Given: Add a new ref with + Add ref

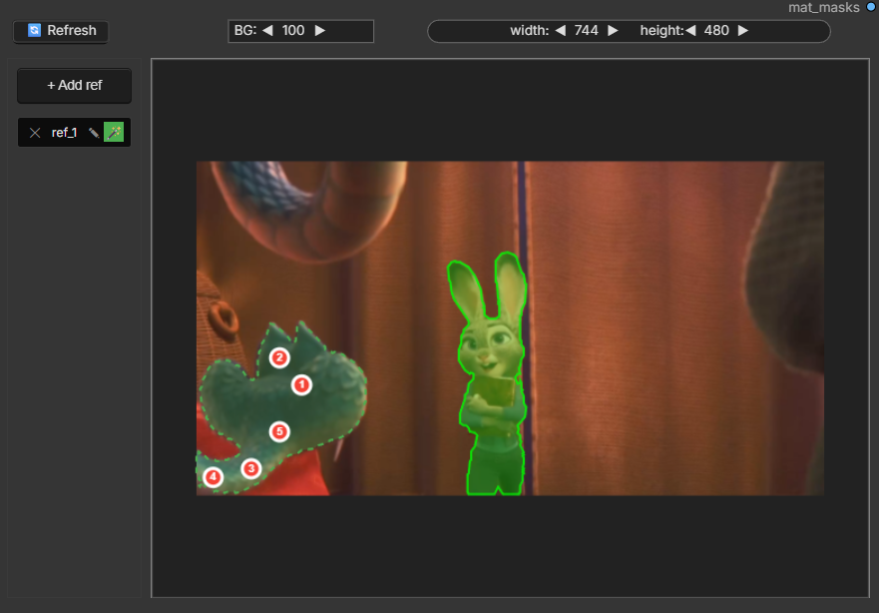Looking at the screenshot, I should [x=75, y=85].
